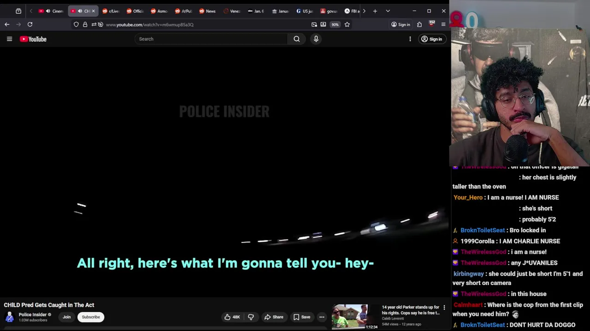Switch to the Offici Reddit tab
The width and height of the screenshot is (590, 331).
click(x=135, y=11)
